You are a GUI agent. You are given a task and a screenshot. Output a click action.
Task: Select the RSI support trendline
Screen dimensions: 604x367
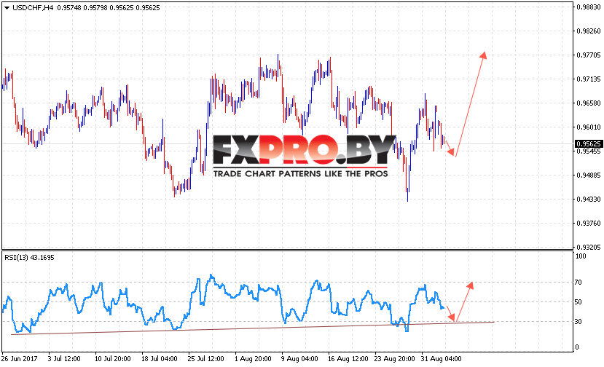tap(252, 328)
